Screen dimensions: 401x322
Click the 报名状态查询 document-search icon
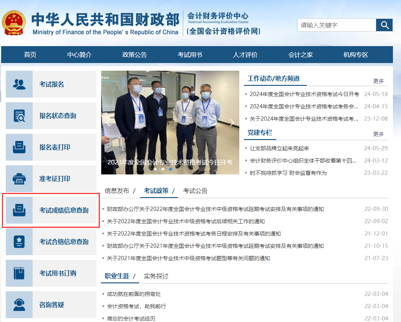click(x=19, y=116)
